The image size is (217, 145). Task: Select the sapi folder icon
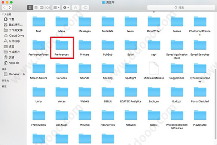(154, 45)
